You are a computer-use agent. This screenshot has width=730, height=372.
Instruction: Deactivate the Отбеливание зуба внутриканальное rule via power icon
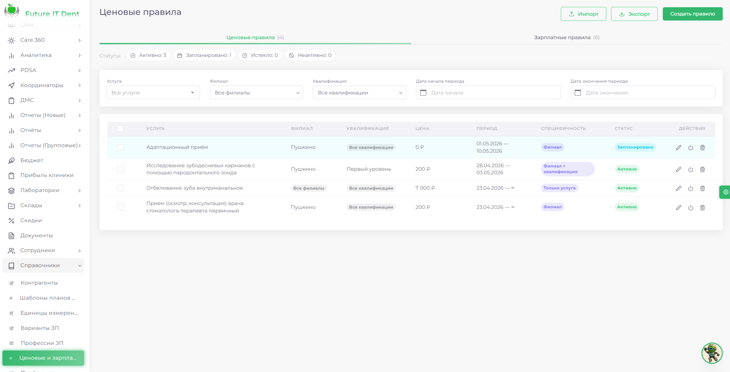point(690,188)
